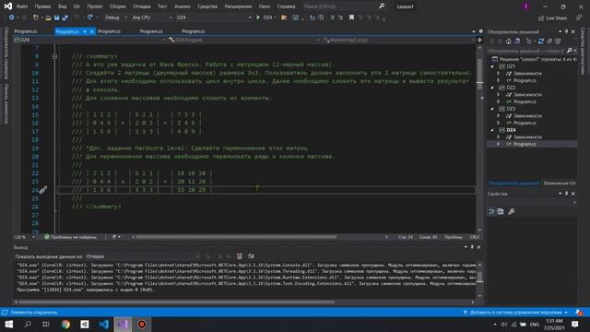This screenshot has width=590, height=332.
Task: Select Program.cs under DZ2 in Solution Explorer
Action: tap(525, 101)
